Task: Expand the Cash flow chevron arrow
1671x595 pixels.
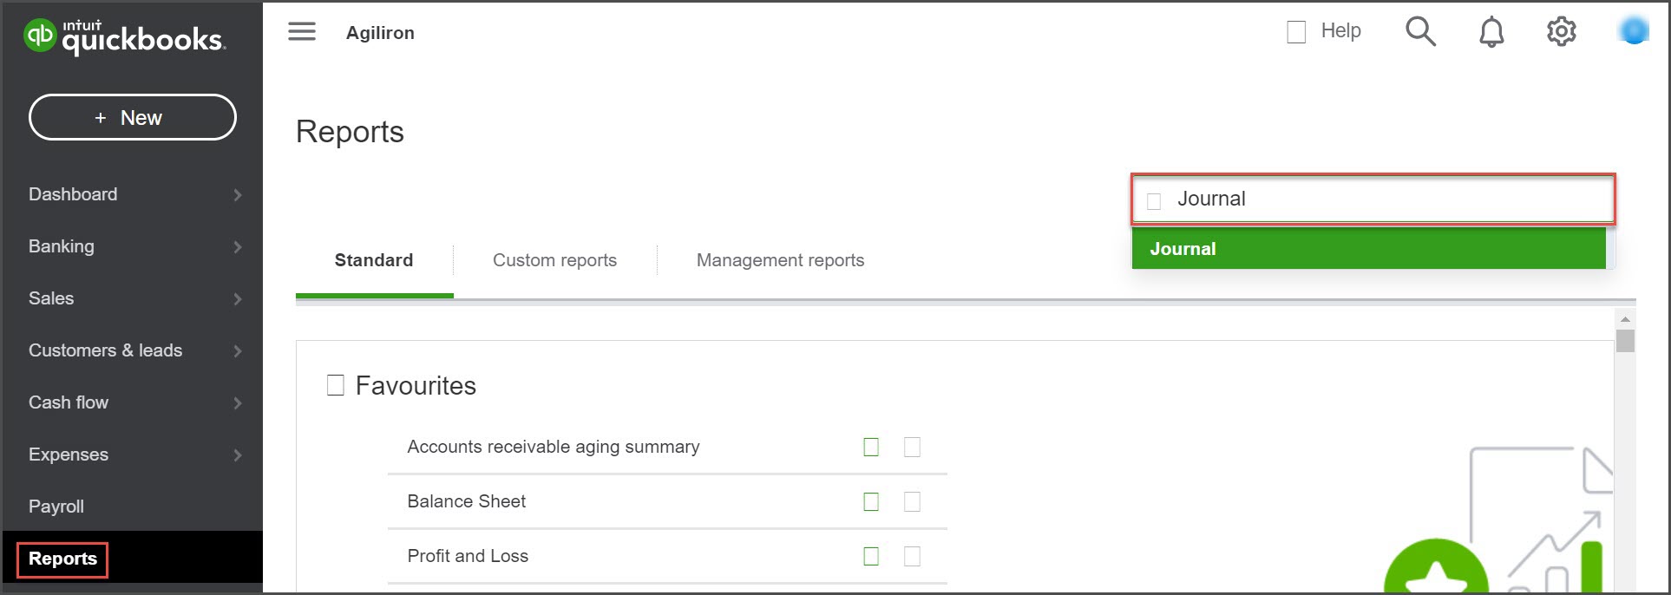Action: [238, 403]
